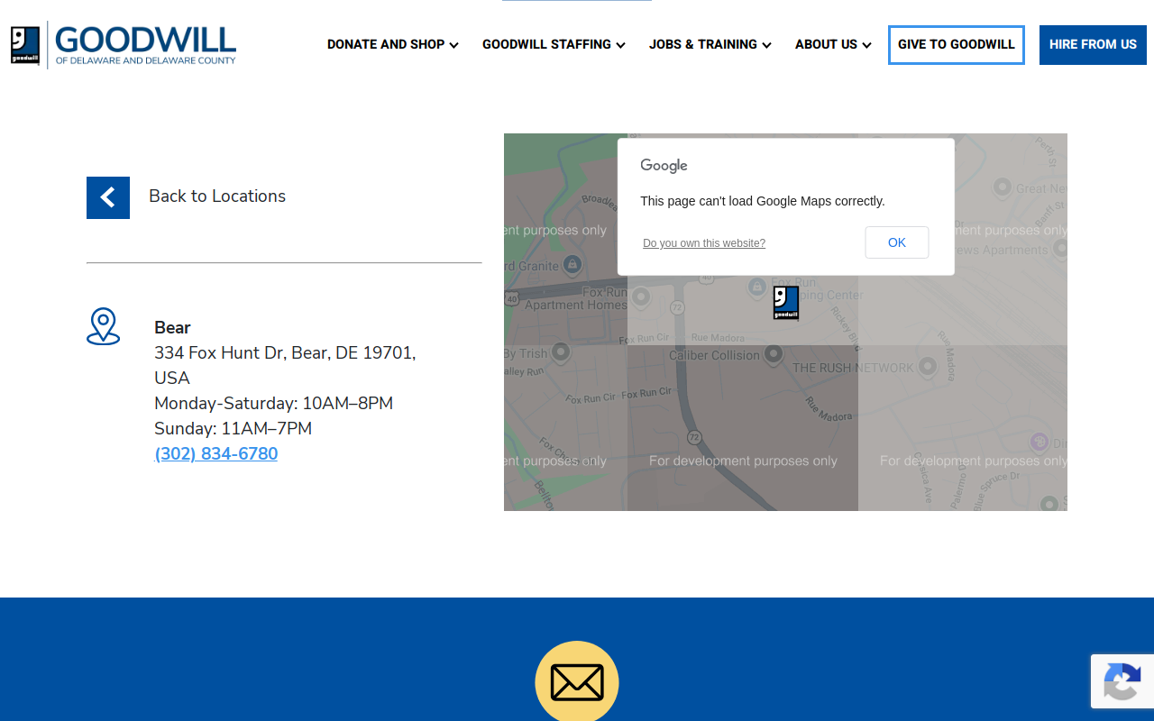Expand the Jobs & Training menu
The image size is (1154, 721).
pyautogui.click(x=710, y=44)
